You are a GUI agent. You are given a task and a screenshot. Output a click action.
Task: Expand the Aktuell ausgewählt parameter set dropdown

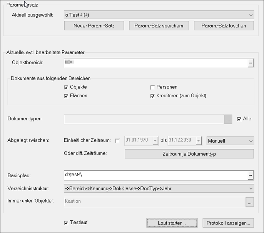tap(251, 15)
